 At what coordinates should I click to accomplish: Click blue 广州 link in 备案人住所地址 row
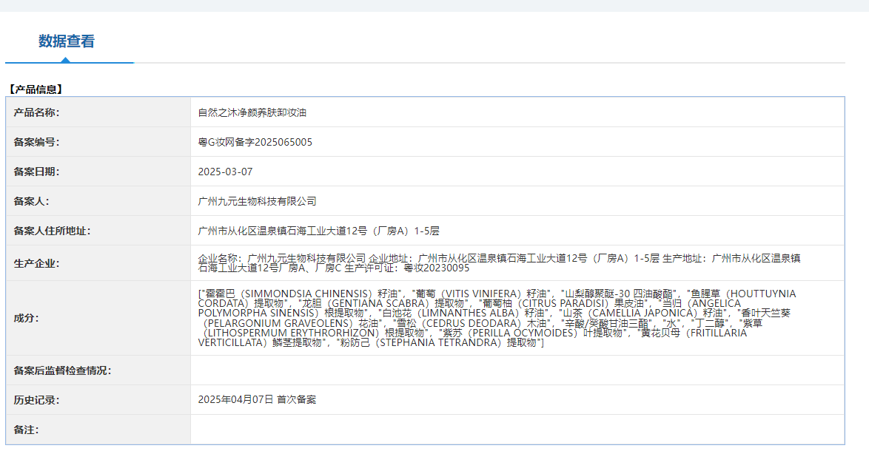point(207,231)
